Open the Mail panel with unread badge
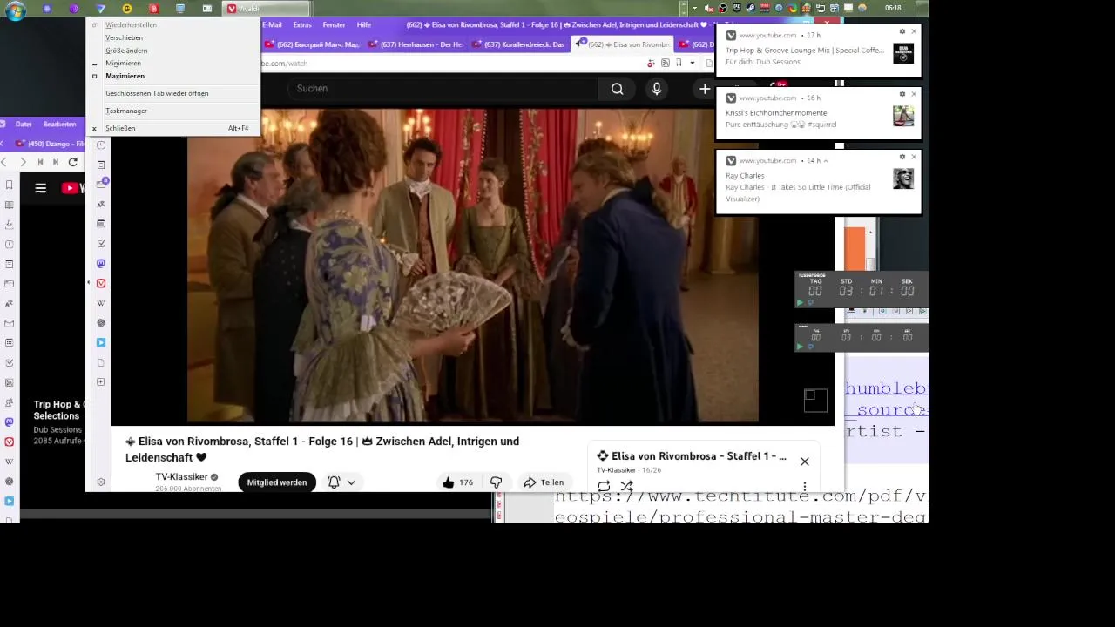This screenshot has height=627, width=1115. tap(101, 185)
